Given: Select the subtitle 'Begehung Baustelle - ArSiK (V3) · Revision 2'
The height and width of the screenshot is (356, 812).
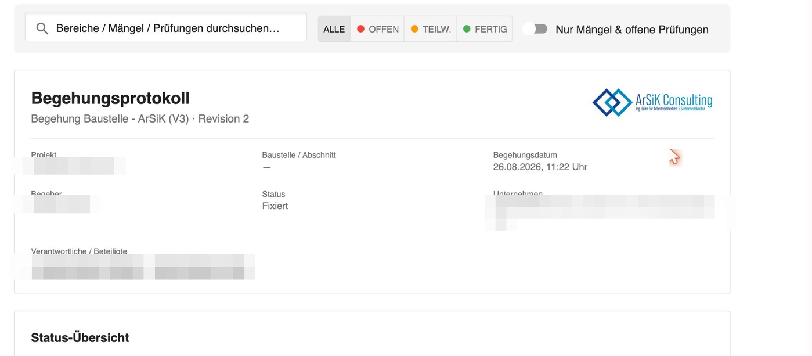Looking at the screenshot, I should pos(140,119).
